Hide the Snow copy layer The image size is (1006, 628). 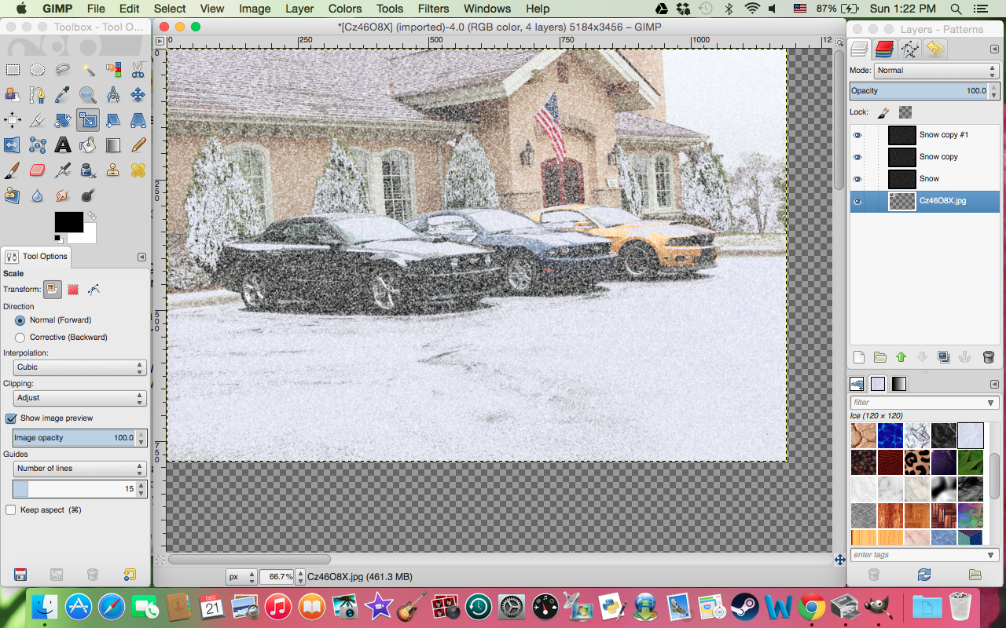tap(857, 157)
